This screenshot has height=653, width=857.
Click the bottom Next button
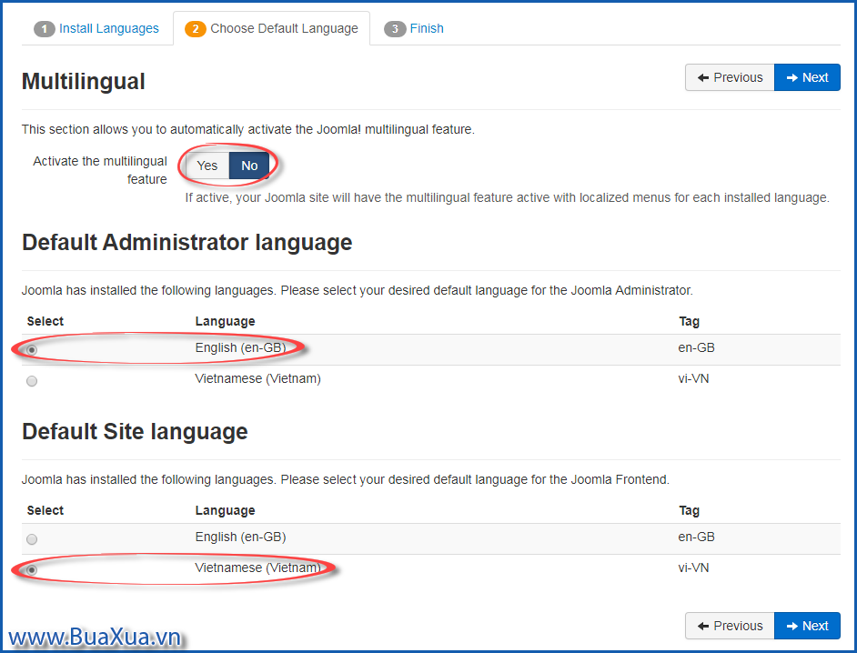point(807,626)
